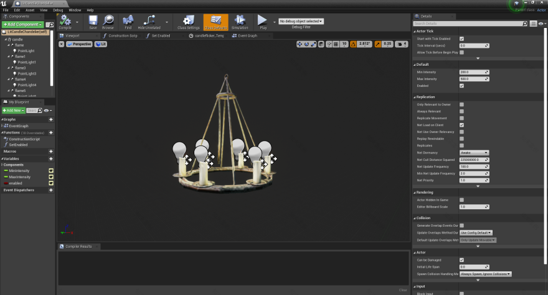Open the debug object filter dropdown
Image resolution: width=548 pixels, height=295 pixels.
point(301,21)
